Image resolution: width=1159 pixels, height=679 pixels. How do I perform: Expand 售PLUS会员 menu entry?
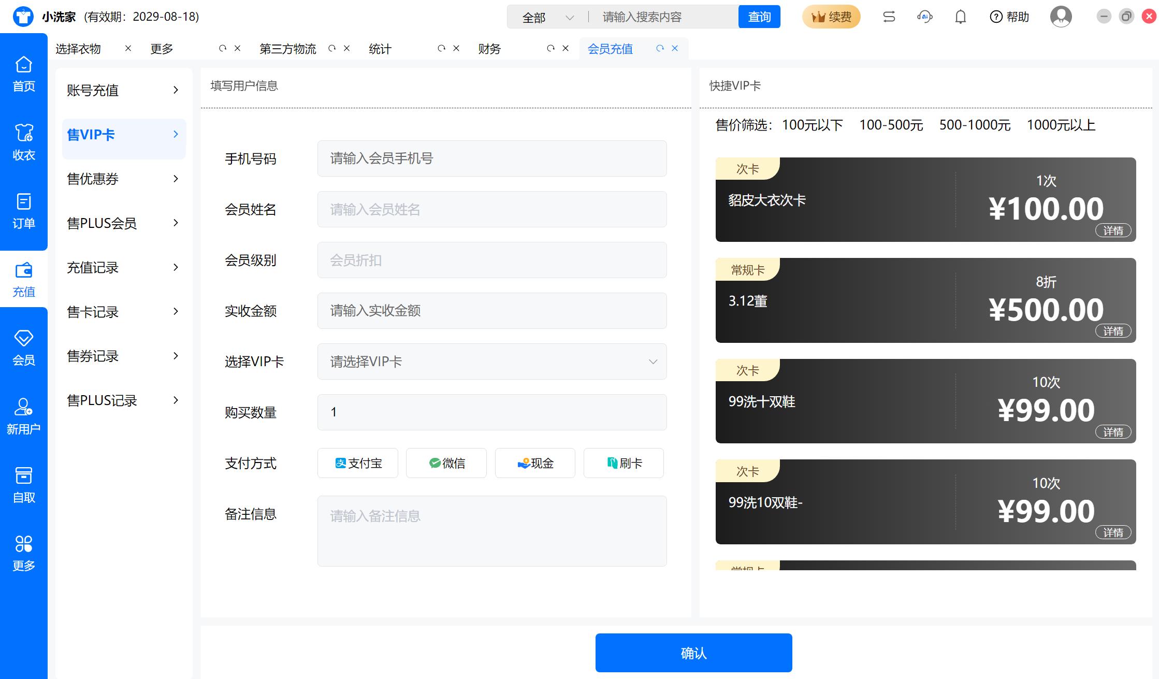[123, 223]
